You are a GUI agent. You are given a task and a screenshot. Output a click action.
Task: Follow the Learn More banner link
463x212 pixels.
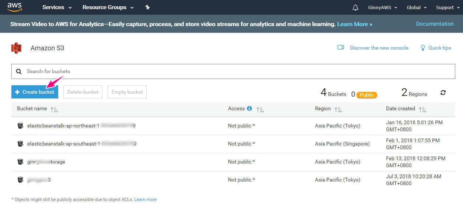(x=355, y=24)
